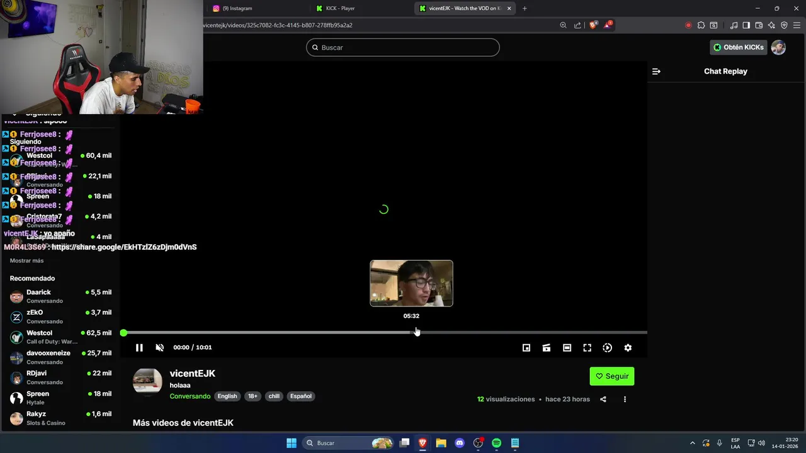Click the Obtén KICKs button
Image resolution: width=806 pixels, height=453 pixels.
pyautogui.click(x=738, y=47)
